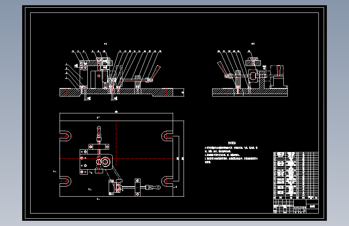Click the section label above the front section view
Screen dimensions: 349x226
coord(105,44)
